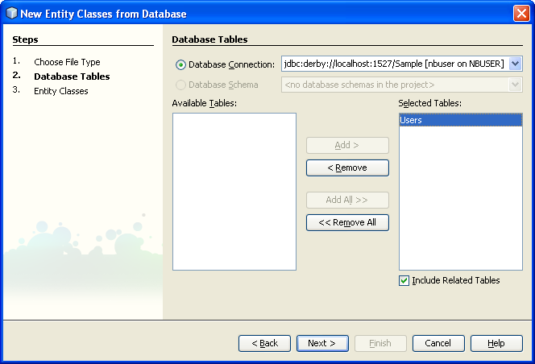The height and width of the screenshot is (364, 535).
Task: Select the Database Connection radio button
Action: (x=180, y=64)
